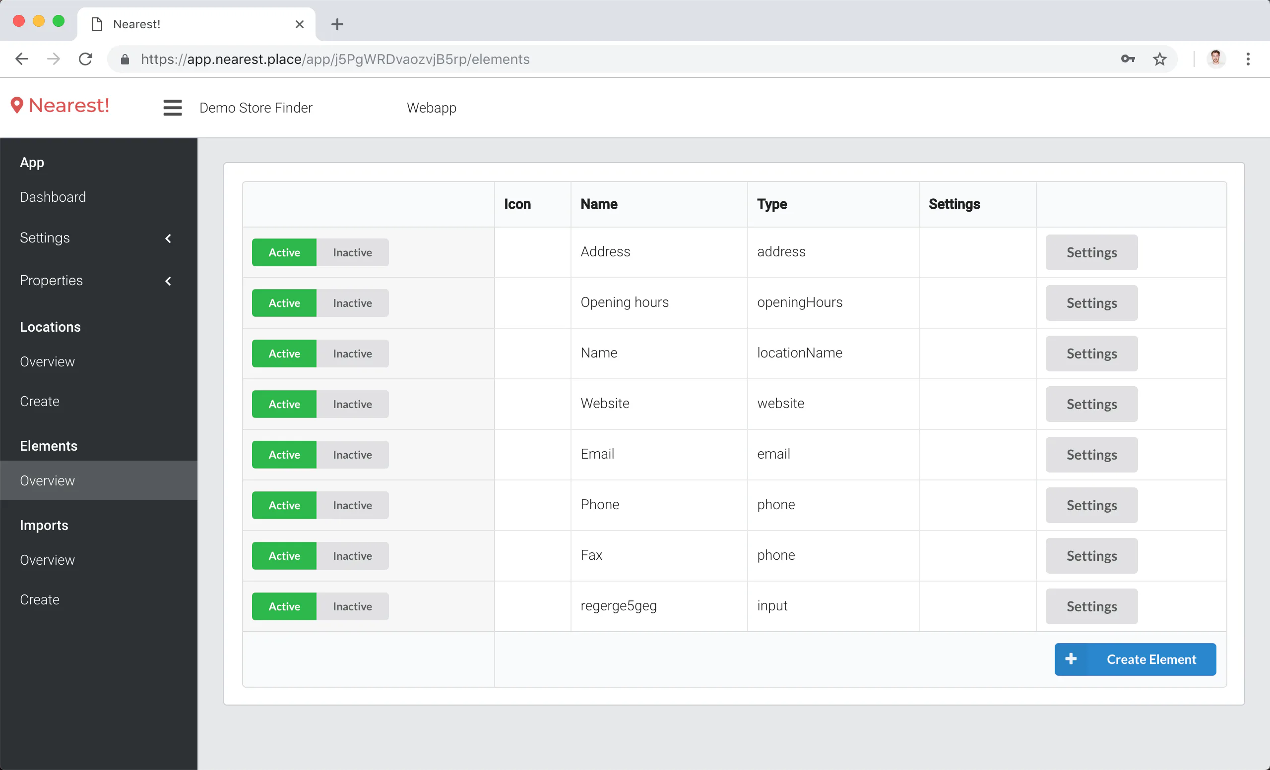Open Create under Imports

(x=40, y=599)
